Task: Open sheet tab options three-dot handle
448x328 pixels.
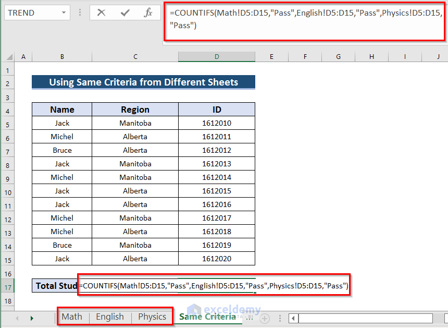Action: (280, 318)
